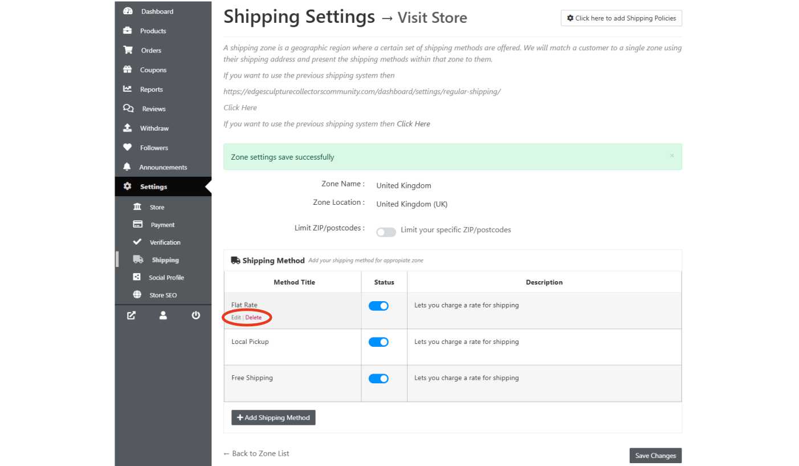Open the external visit store icon

131,315
